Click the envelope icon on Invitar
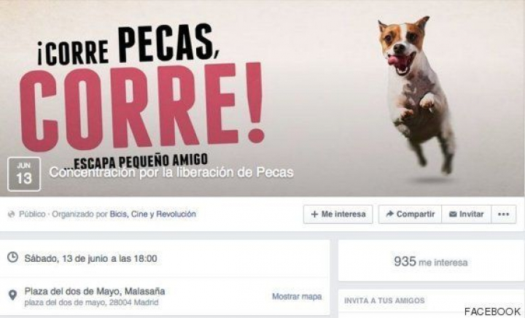Image resolution: width=525 pixels, height=318 pixels. (453, 214)
